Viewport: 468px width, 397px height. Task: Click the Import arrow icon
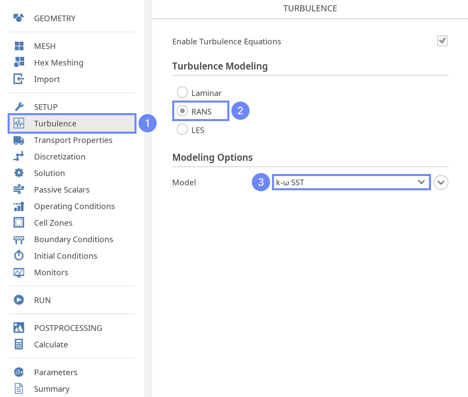[x=19, y=79]
